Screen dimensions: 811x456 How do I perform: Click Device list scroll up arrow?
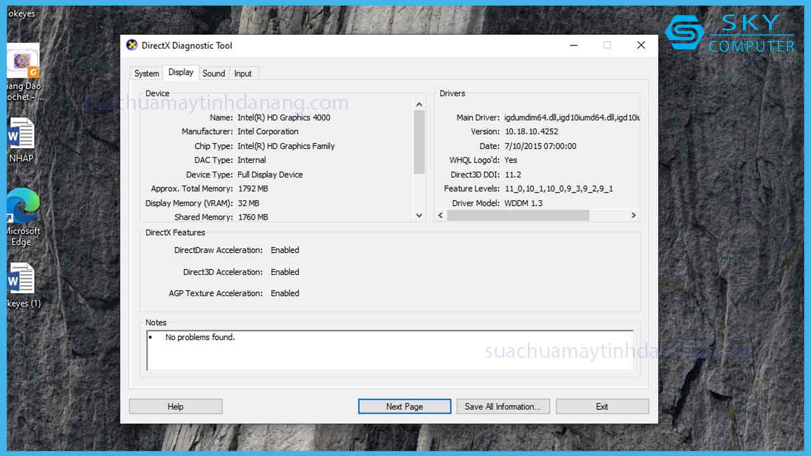(x=419, y=104)
